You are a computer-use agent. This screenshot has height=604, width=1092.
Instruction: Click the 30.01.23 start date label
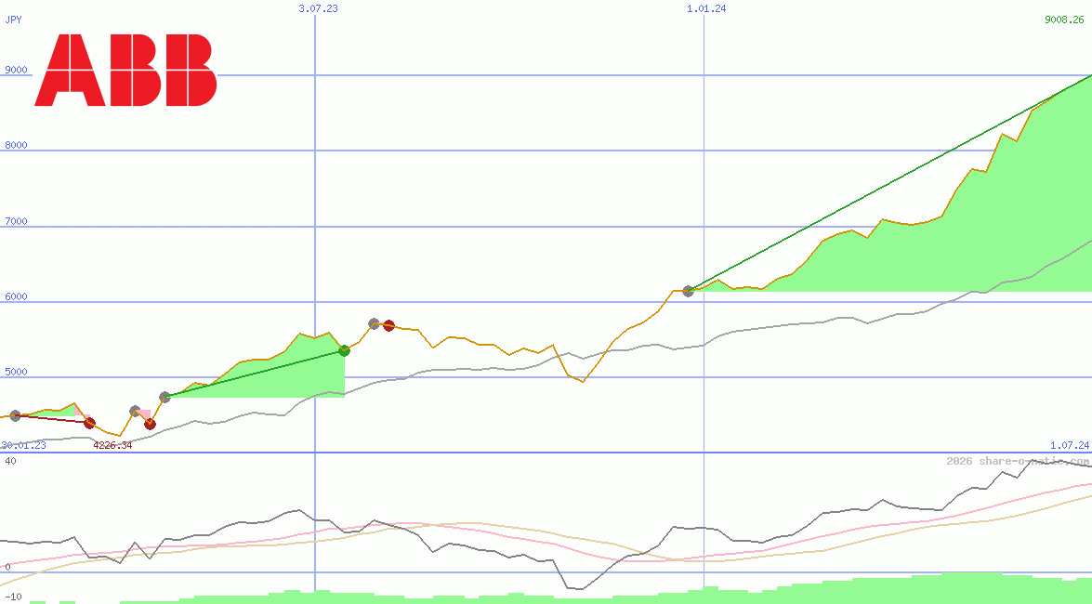tap(23, 445)
